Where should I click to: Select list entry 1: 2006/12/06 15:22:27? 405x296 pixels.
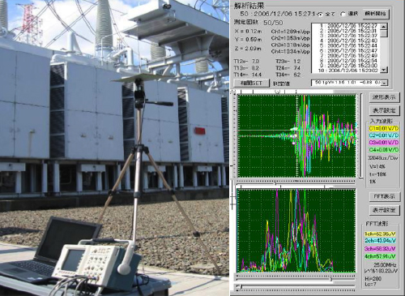(348, 26)
